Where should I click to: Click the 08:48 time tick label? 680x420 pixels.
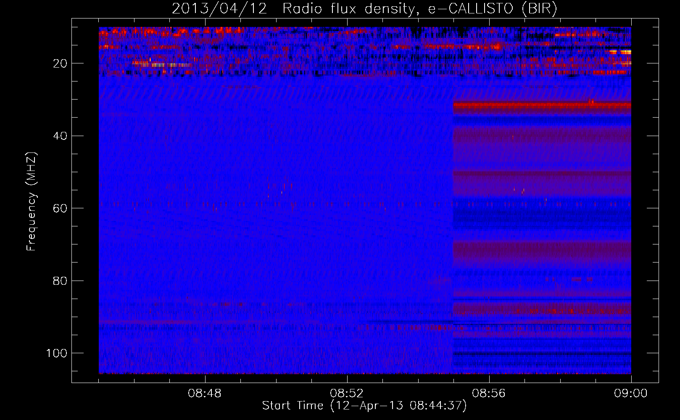coord(205,394)
